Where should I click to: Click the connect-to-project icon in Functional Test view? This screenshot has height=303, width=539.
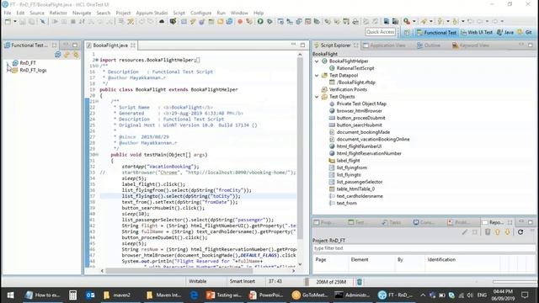tap(58, 54)
